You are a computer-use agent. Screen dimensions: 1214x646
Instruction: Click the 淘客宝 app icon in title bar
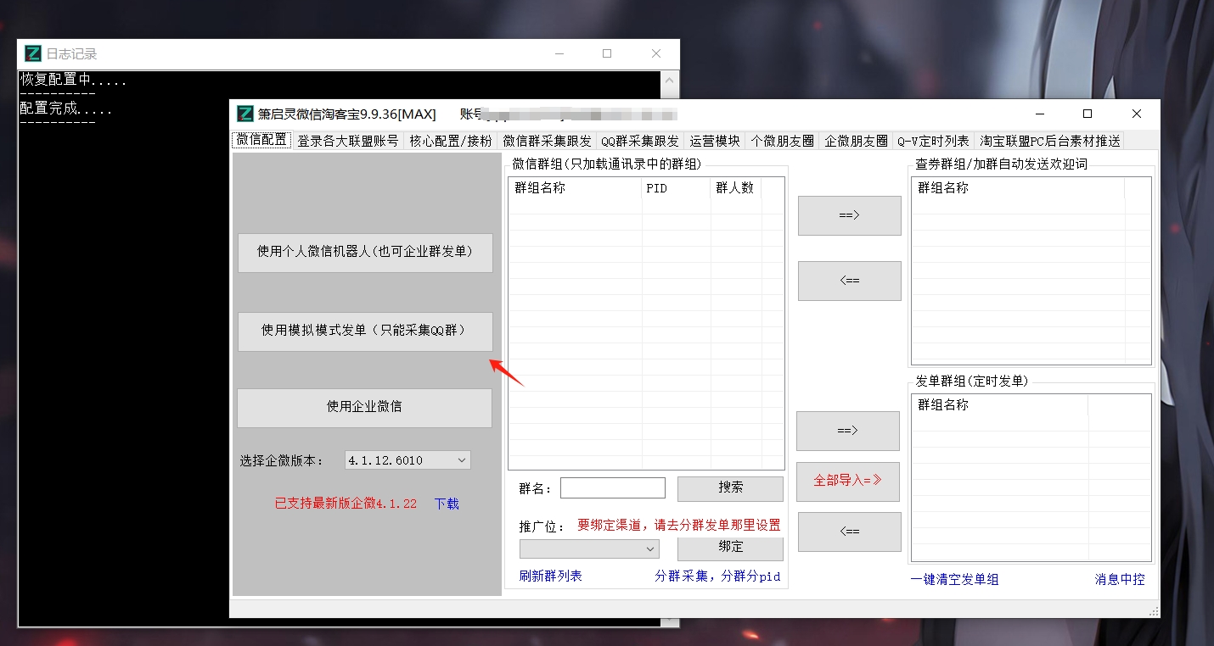[245, 114]
